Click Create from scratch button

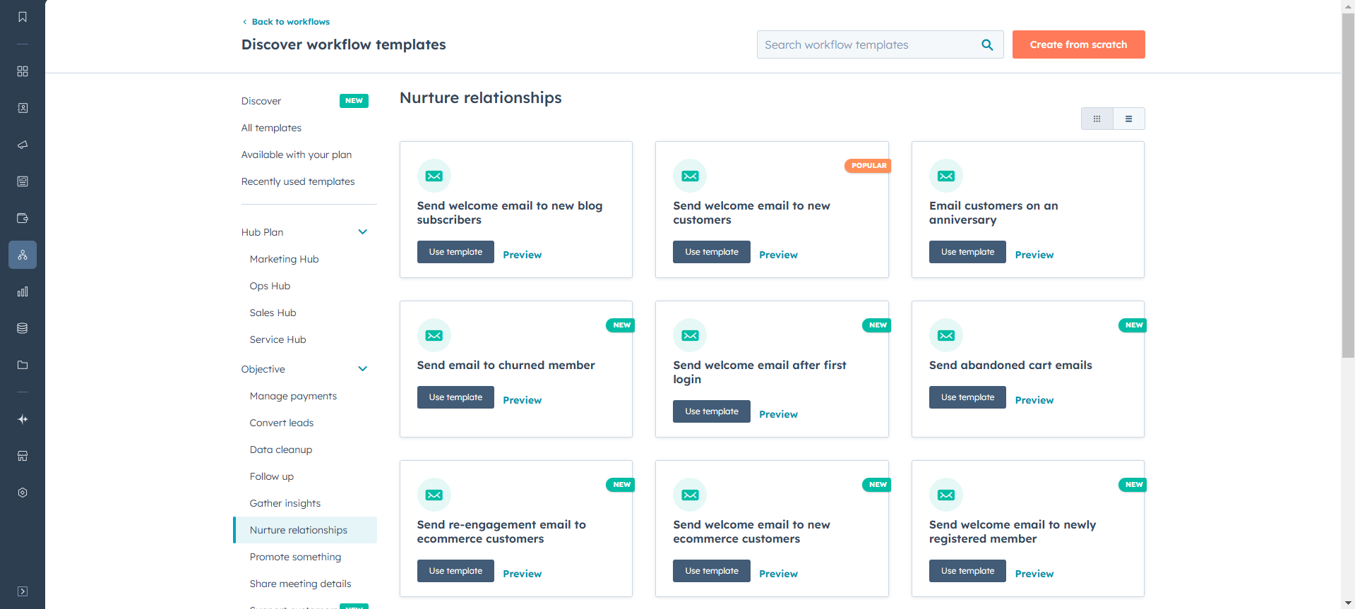pos(1078,44)
